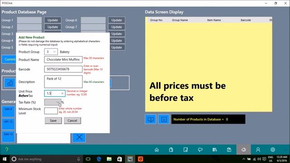290x163 pixels.
Task: Open Windows Store from taskbar
Action: tap(120, 159)
